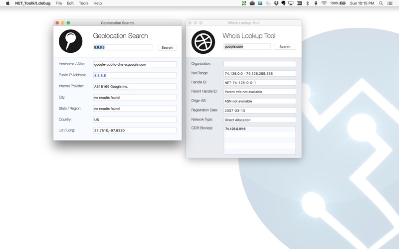Click the Geolocation Search title bar

(117, 23)
